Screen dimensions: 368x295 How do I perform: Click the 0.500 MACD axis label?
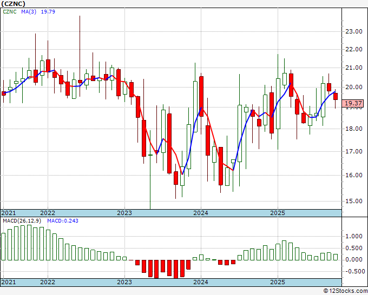[x=354, y=248]
